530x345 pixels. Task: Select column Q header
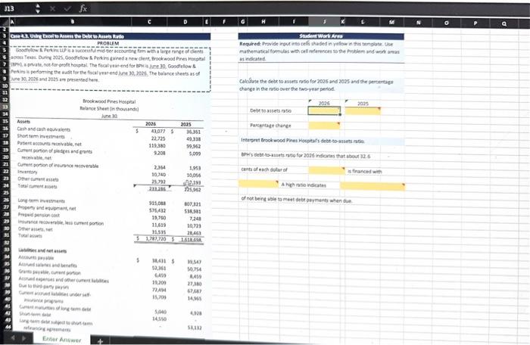[x=504, y=23]
